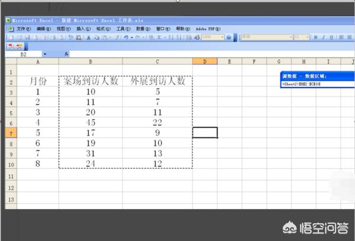The image size is (355, 241).
Task: Select row 7 header
Action: [x=10, y=133]
